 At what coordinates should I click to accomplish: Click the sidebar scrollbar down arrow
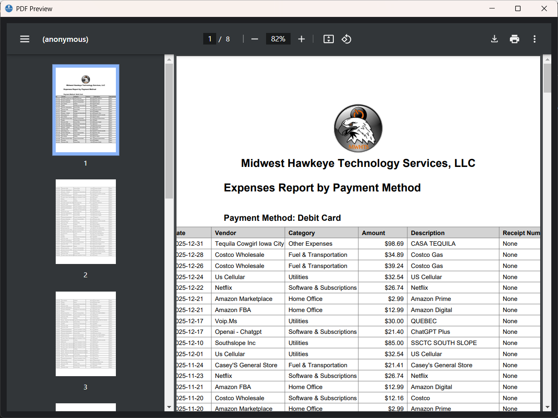pos(169,407)
